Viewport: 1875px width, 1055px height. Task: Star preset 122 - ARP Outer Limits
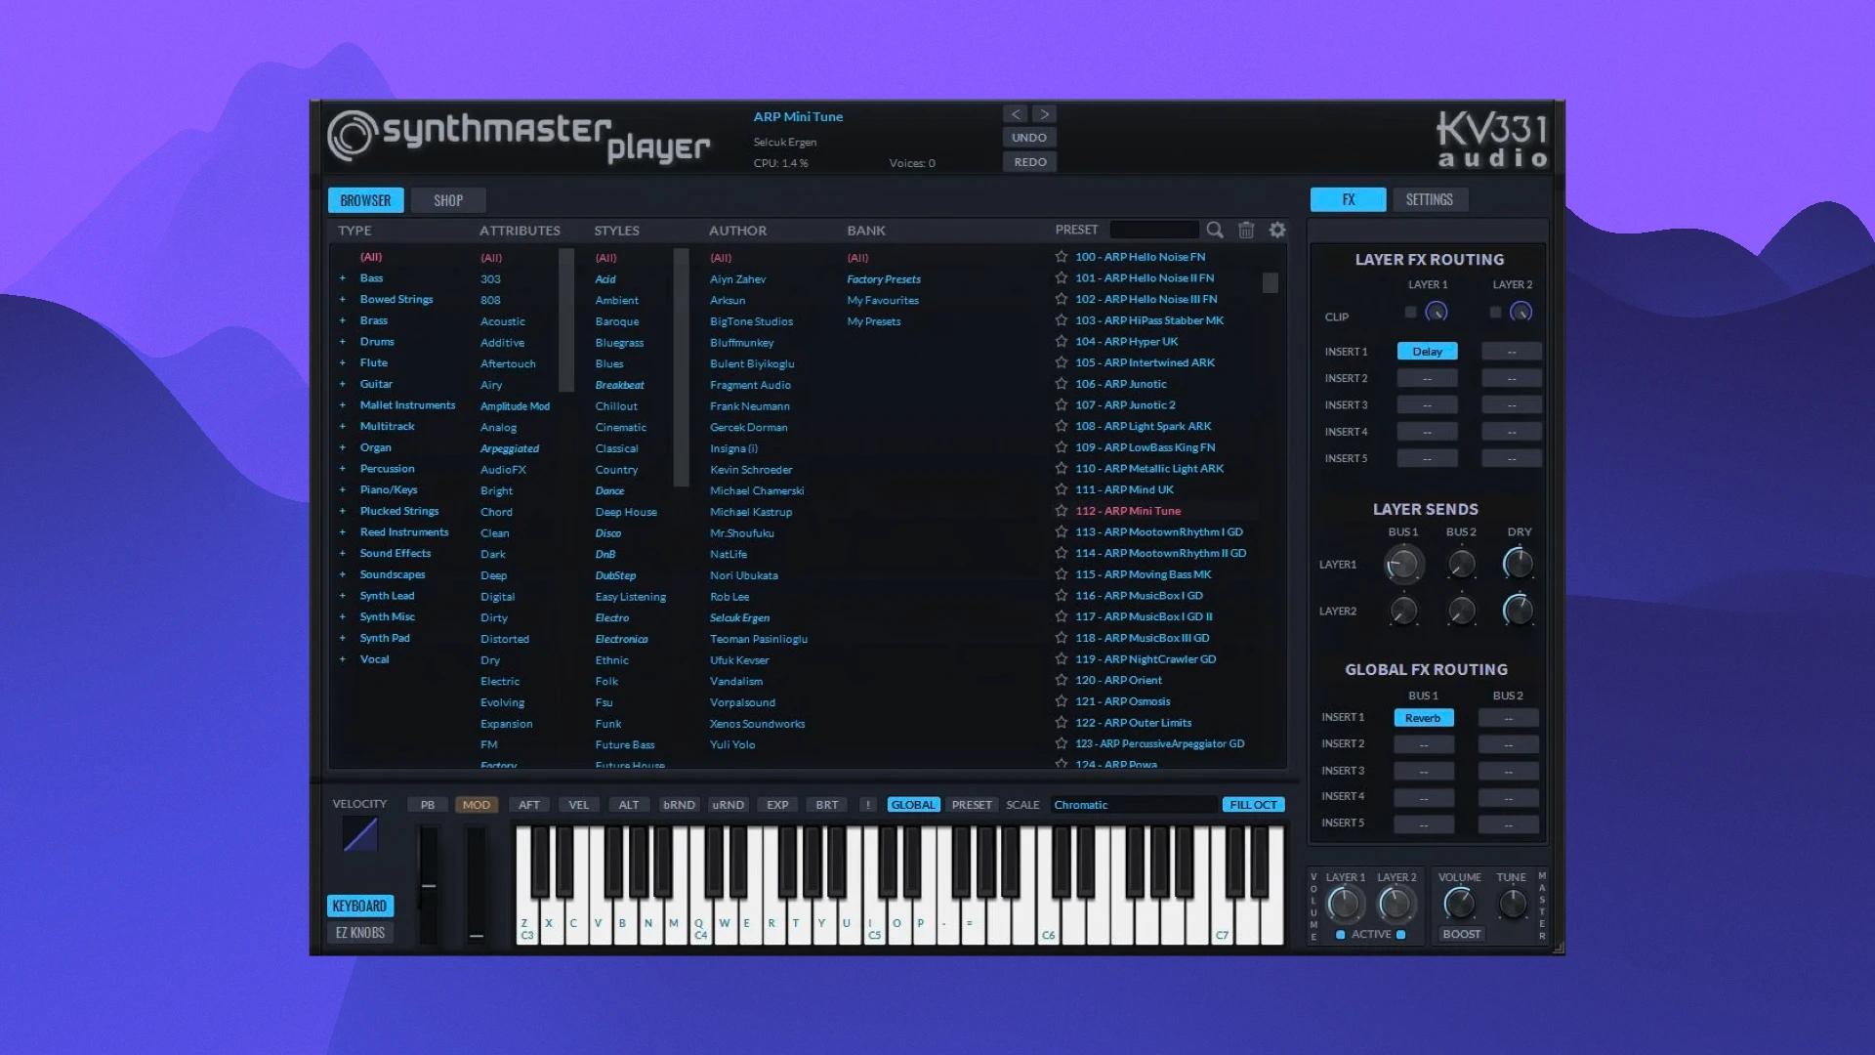coord(1062,723)
